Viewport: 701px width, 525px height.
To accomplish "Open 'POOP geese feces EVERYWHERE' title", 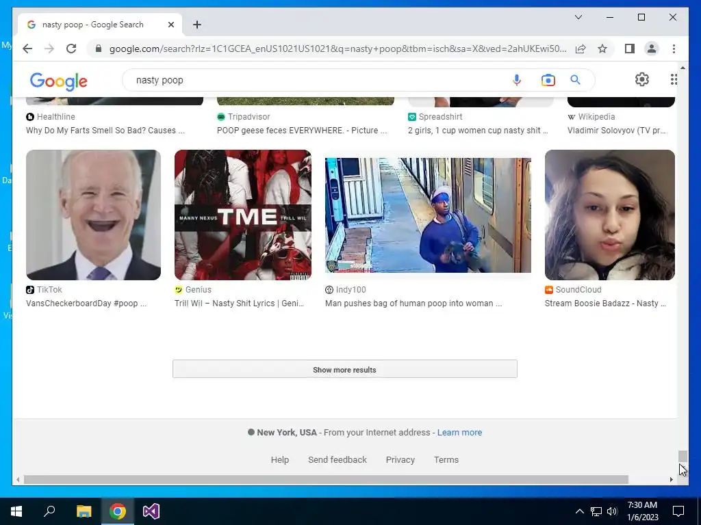I will [x=302, y=131].
